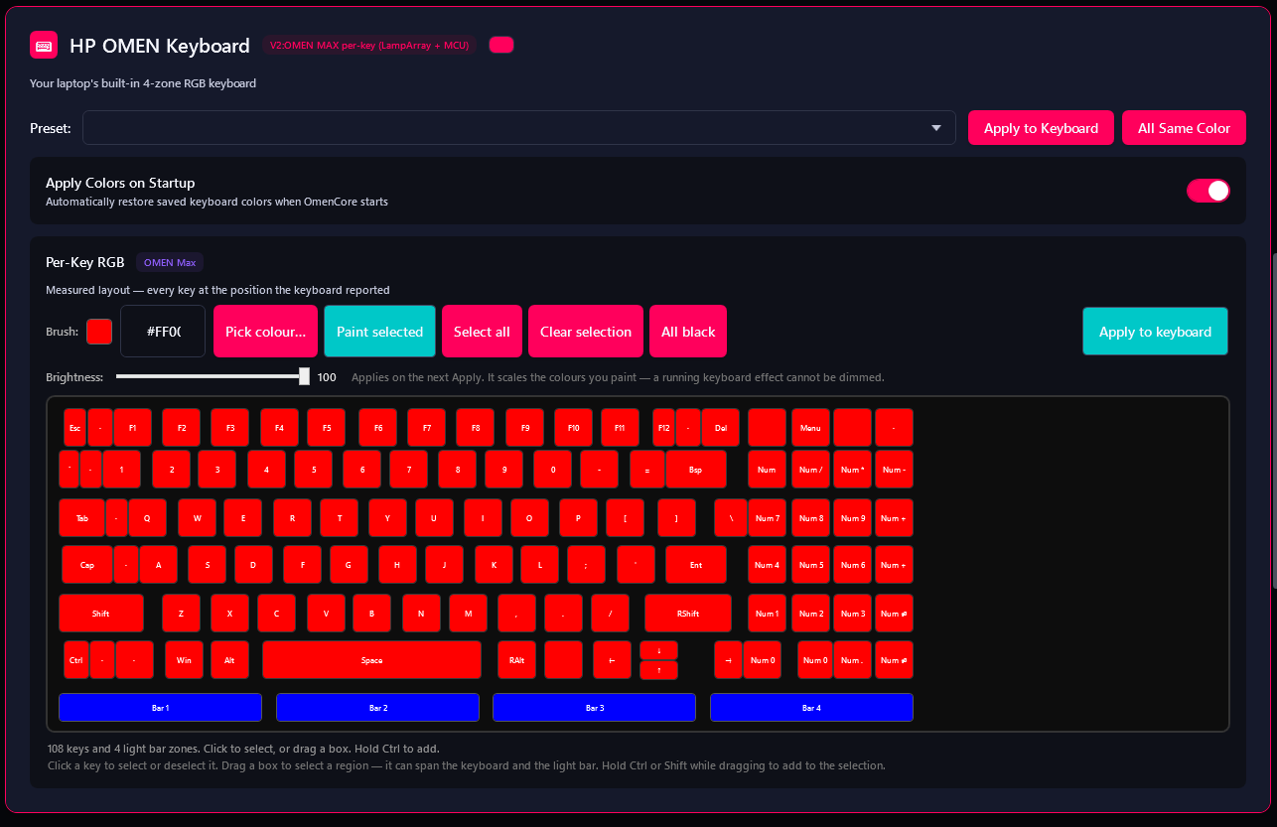Select the E key
The width and height of the screenshot is (1277, 827).
tap(243, 518)
